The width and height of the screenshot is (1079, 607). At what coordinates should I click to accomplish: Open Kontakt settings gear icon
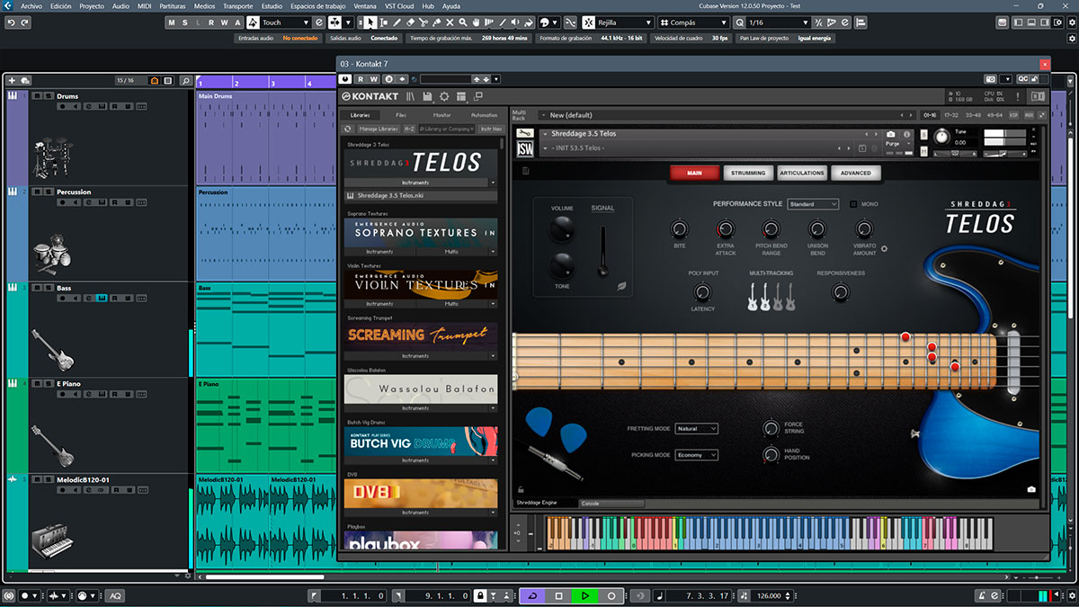coord(444,96)
